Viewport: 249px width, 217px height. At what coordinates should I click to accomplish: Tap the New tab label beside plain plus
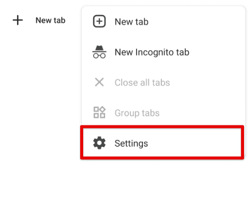click(x=50, y=20)
